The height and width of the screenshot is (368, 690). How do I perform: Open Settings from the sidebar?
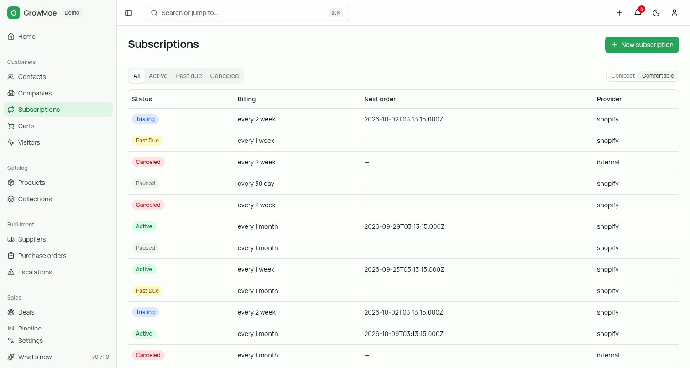[x=58, y=341]
